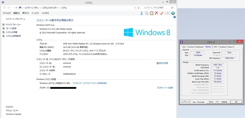Open the 表示(V) menu

26,13
